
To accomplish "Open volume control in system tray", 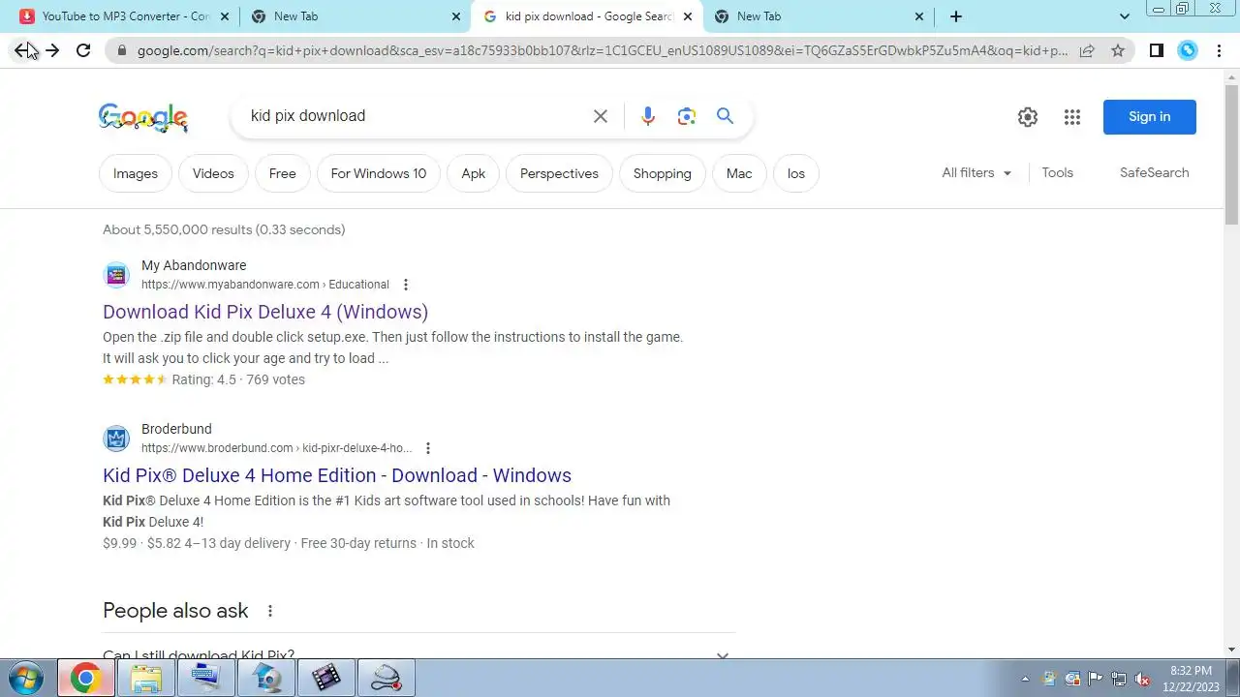I will (1142, 679).
